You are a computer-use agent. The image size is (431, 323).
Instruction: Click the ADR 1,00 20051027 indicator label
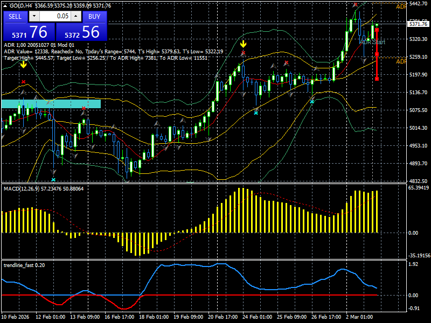39,45
